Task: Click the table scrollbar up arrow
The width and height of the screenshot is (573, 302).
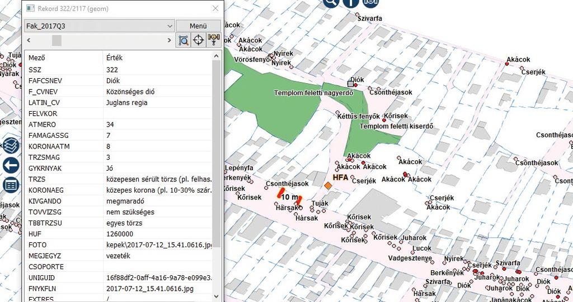Action: [x=216, y=56]
